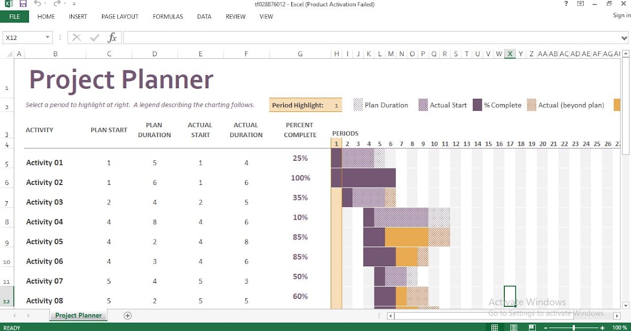
Task: Toggle the ribbon display options
Action: click(x=580, y=4)
